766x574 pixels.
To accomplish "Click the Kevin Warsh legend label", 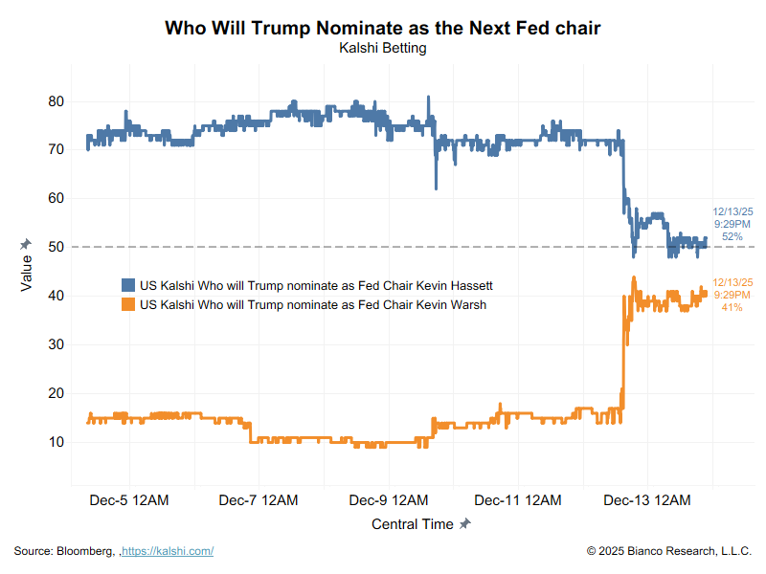I will [312, 305].
